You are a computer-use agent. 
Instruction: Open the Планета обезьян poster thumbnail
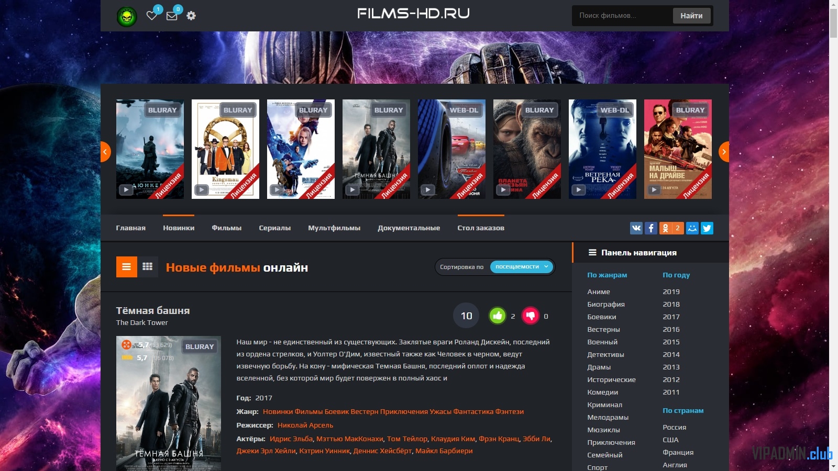click(527, 149)
